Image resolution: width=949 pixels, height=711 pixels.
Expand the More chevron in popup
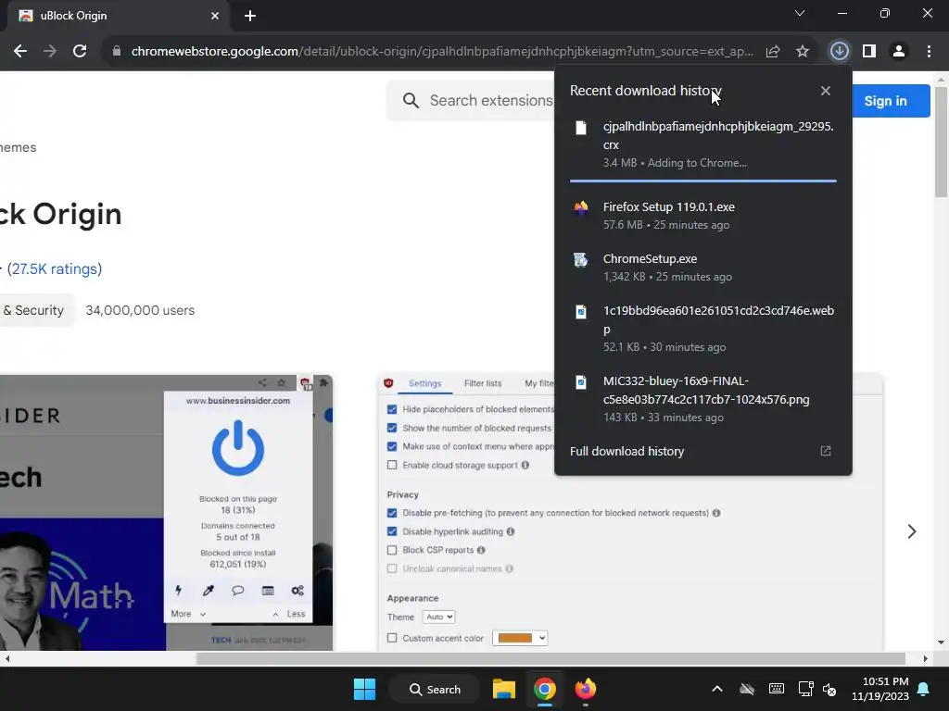(x=203, y=615)
